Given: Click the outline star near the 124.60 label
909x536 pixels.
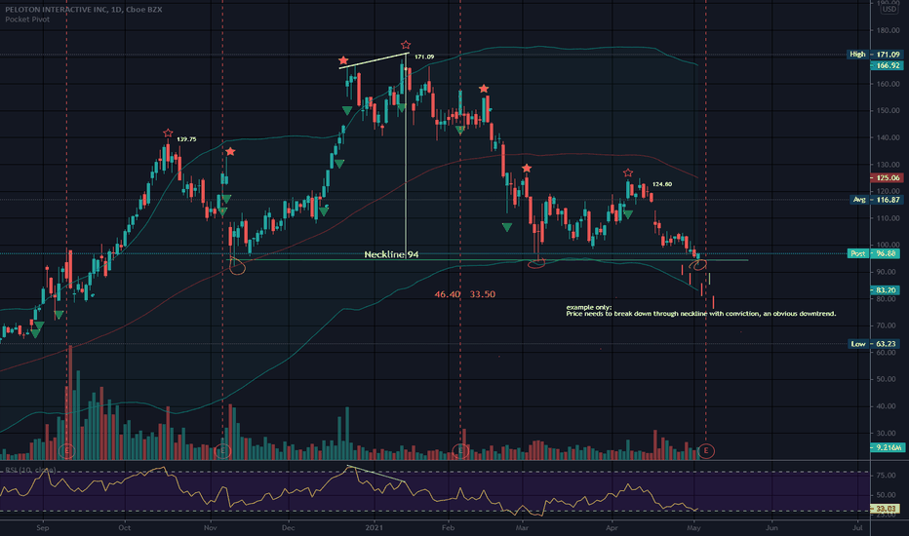Looking at the screenshot, I should 628,172.
